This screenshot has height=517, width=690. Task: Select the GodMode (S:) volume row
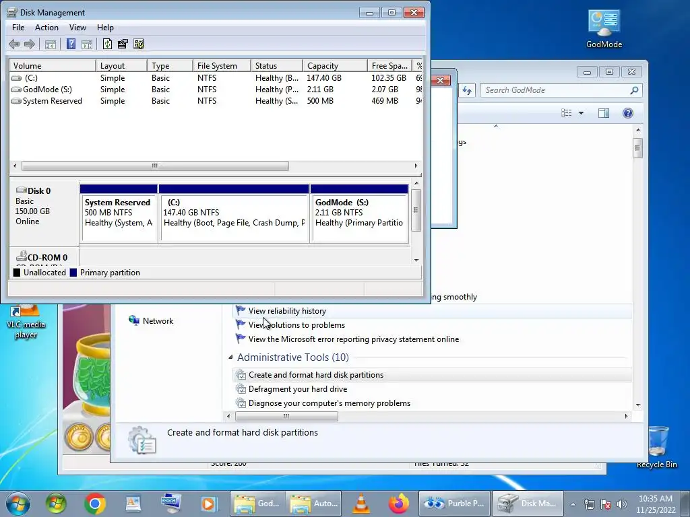(x=216, y=90)
